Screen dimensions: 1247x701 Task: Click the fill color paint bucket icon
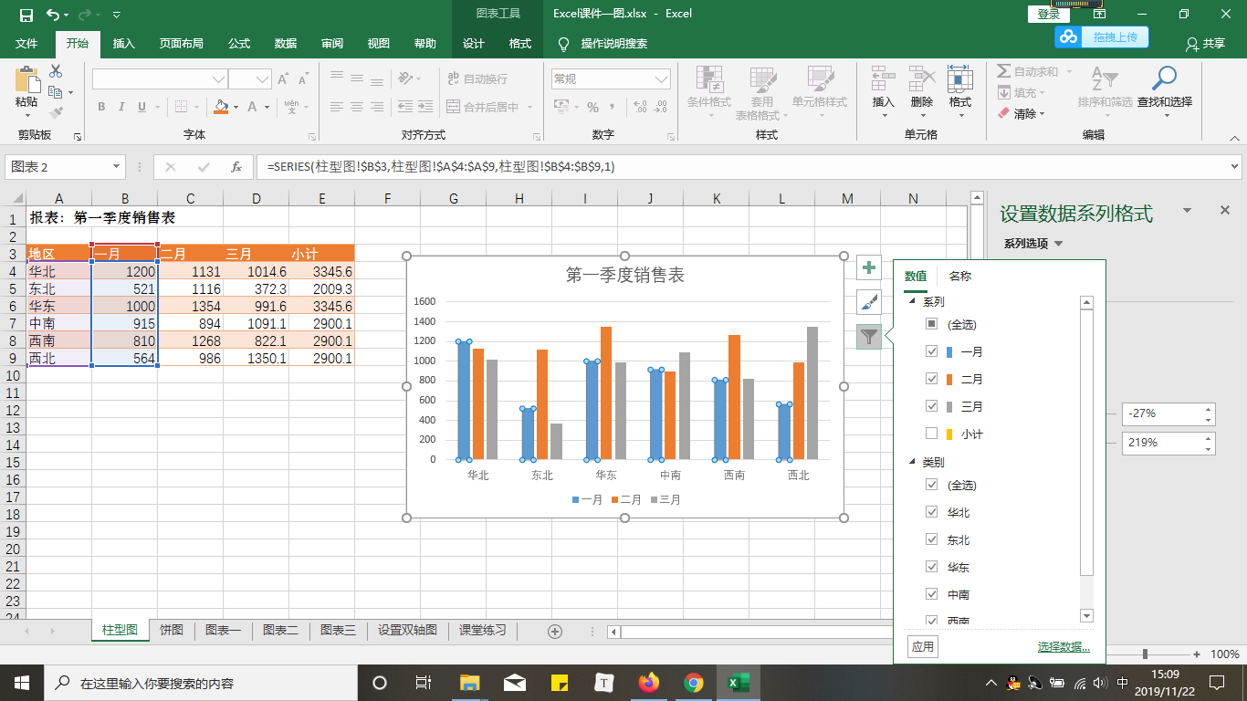click(x=220, y=107)
